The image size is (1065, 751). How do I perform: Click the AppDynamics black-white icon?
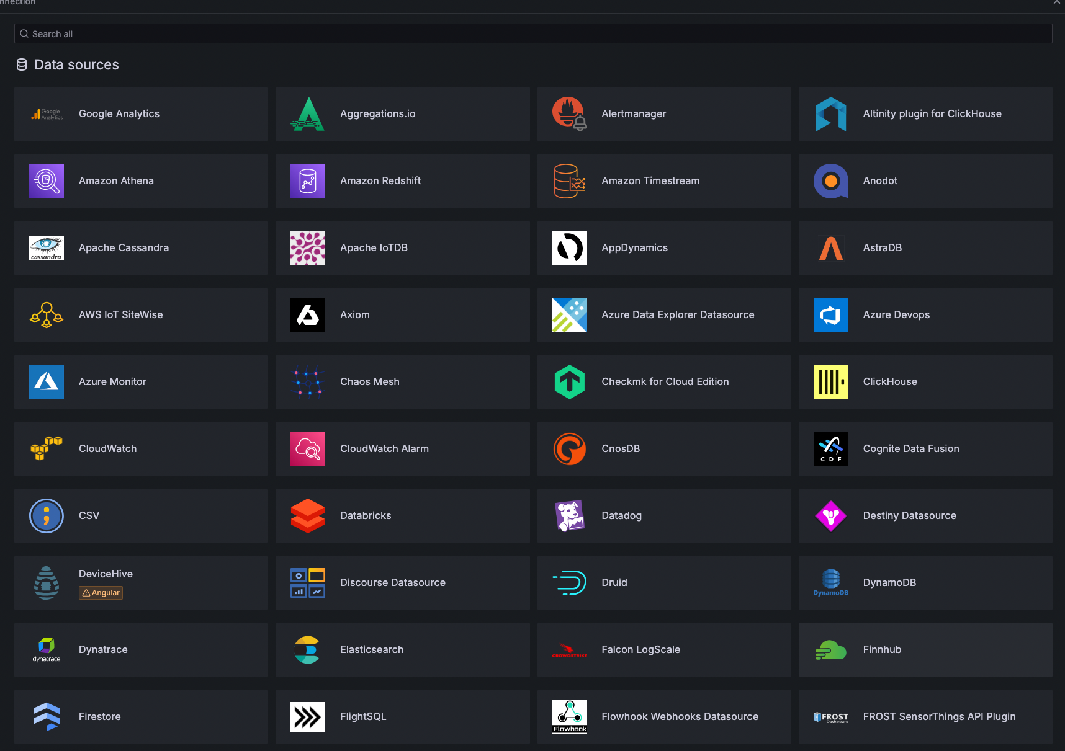click(569, 248)
